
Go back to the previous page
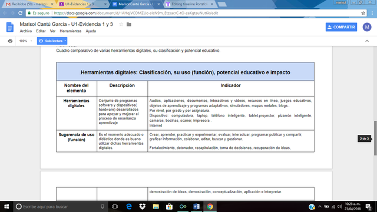point(5,13)
